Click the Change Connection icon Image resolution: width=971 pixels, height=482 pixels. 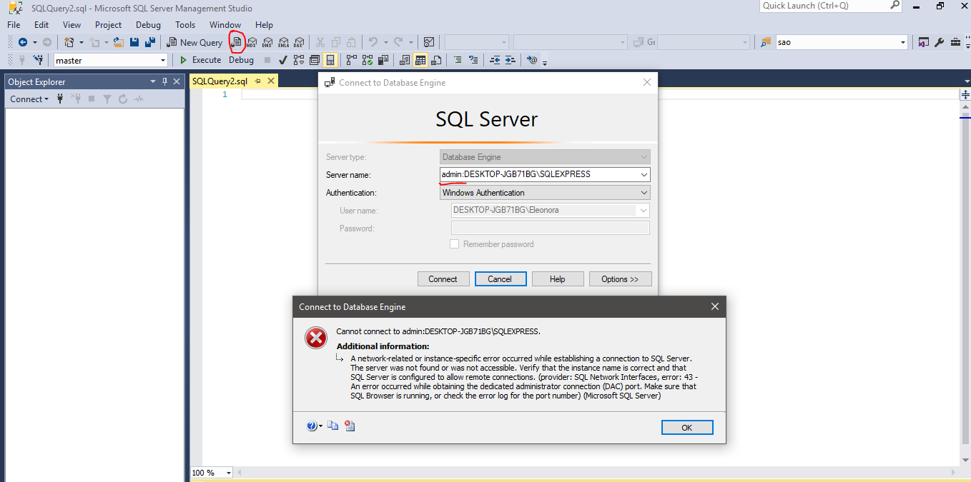point(38,60)
